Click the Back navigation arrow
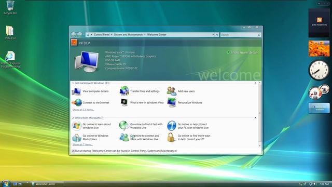This screenshot has height=187, width=332. click(x=74, y=35)
